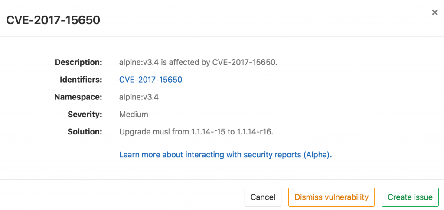Click CVE-2017-15650 inside the description sentence
Image resolution: width=444 pixels, height=210 pixels.
point(244,62)
